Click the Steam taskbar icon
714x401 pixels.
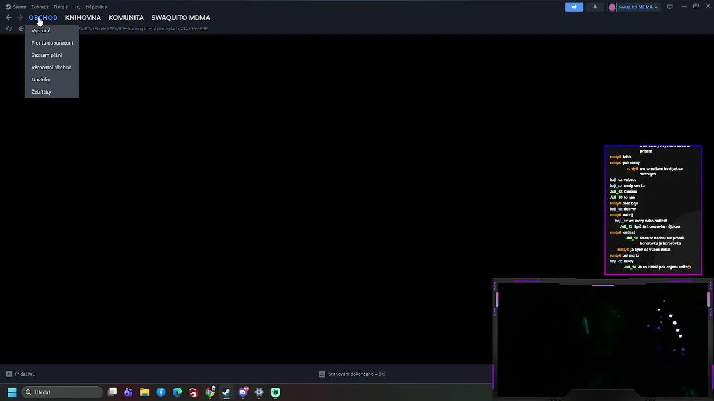click(x=226, y=392)
